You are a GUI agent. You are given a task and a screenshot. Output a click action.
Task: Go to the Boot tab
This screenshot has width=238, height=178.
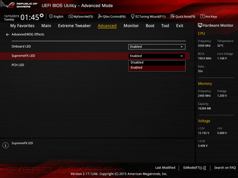coord(150,26)
